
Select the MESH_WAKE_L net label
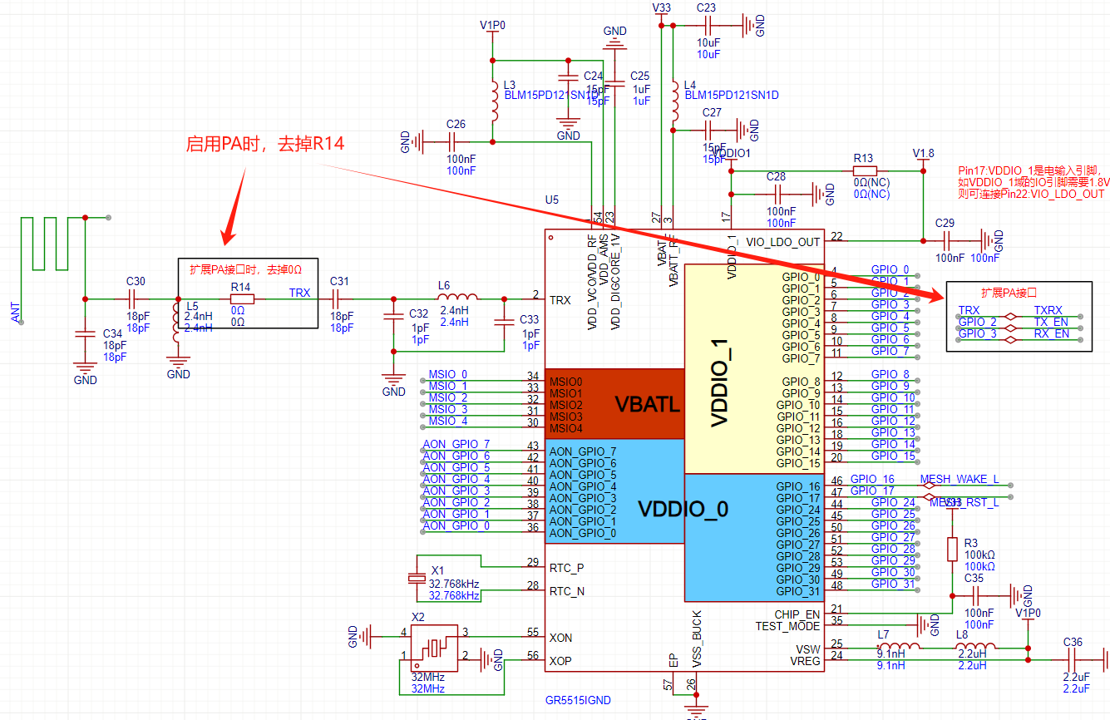(960, 480)
